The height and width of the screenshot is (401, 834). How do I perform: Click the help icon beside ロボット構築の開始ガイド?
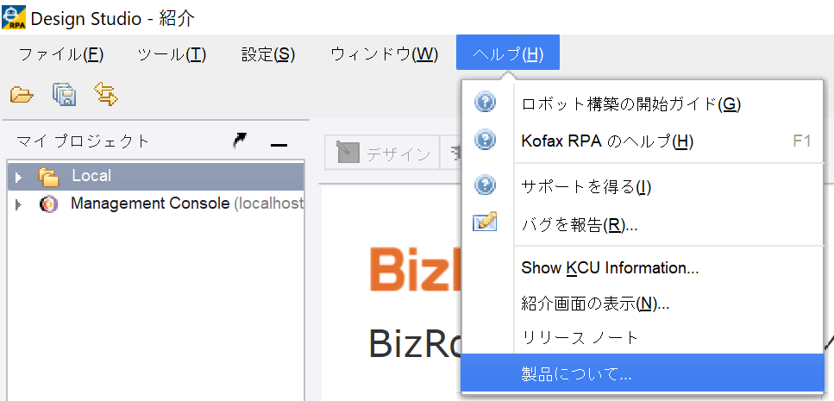tap(485, 101)
